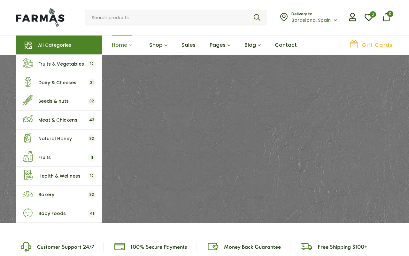The image size is (409, 256).
Task: Toggle the All Categories panel
Action: click(x=59, y=45)
